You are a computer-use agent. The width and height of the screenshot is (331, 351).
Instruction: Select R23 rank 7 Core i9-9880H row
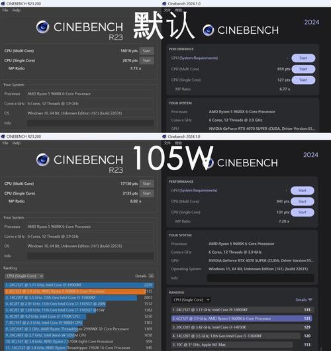click(x=79, y=323)
